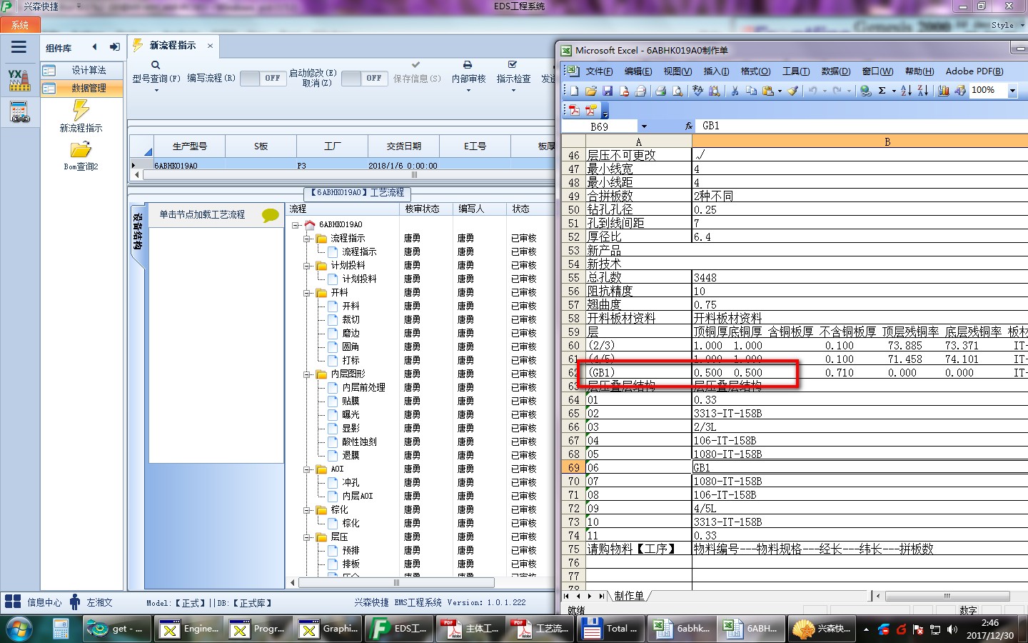Collapse the AOI folder node

tap(307, 469)
